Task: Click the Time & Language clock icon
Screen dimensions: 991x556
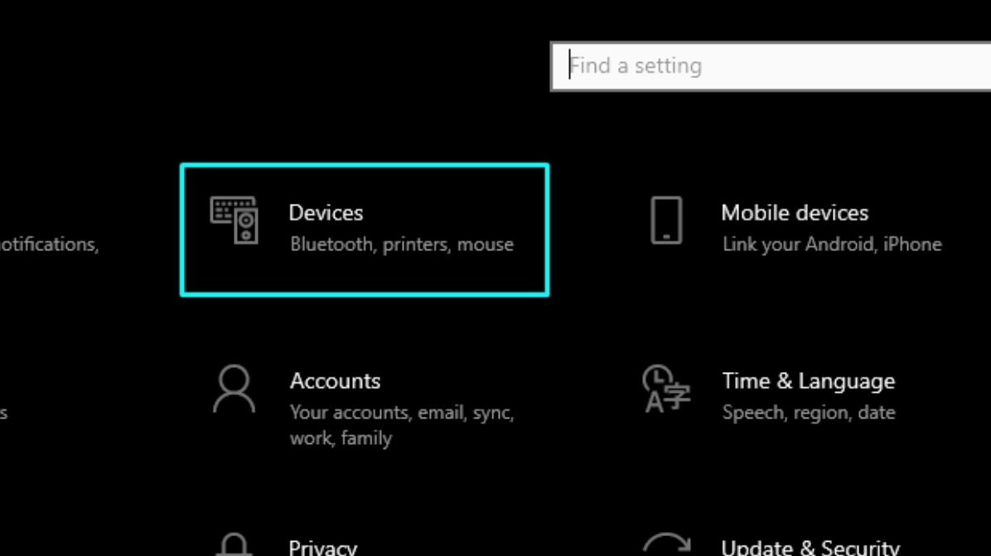Action: (x=665, y=389)
